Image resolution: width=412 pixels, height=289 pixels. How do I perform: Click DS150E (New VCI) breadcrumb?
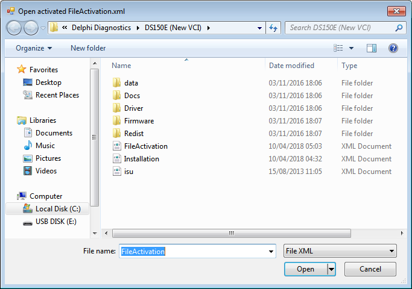pyautogui.click(x=173, y=28)
